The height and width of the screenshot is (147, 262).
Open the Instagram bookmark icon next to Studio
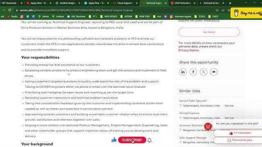22,16
